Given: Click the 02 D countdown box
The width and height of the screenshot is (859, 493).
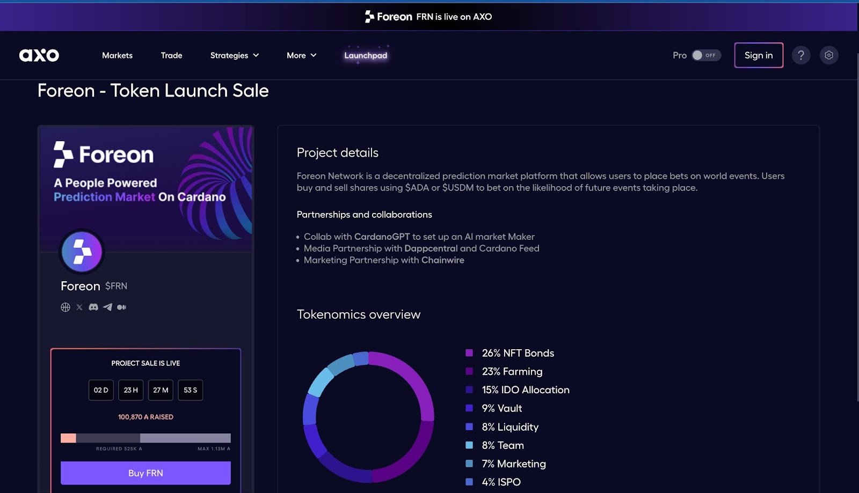Looking at the screenshot, I should tap(101, 390).
